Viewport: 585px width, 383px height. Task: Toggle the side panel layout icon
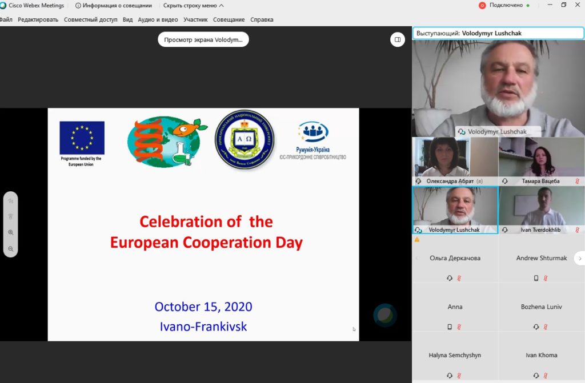[397, 39]
